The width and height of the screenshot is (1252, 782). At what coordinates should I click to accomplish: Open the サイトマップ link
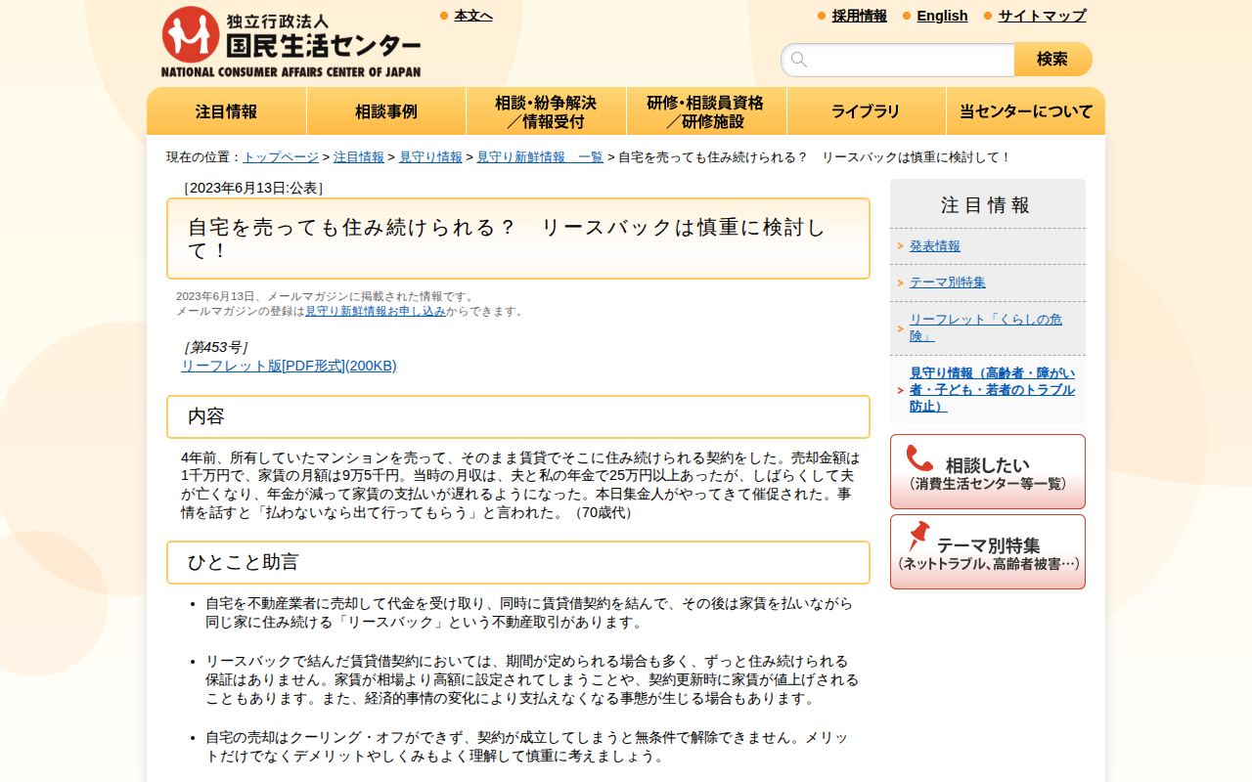tap(1042, 16)
